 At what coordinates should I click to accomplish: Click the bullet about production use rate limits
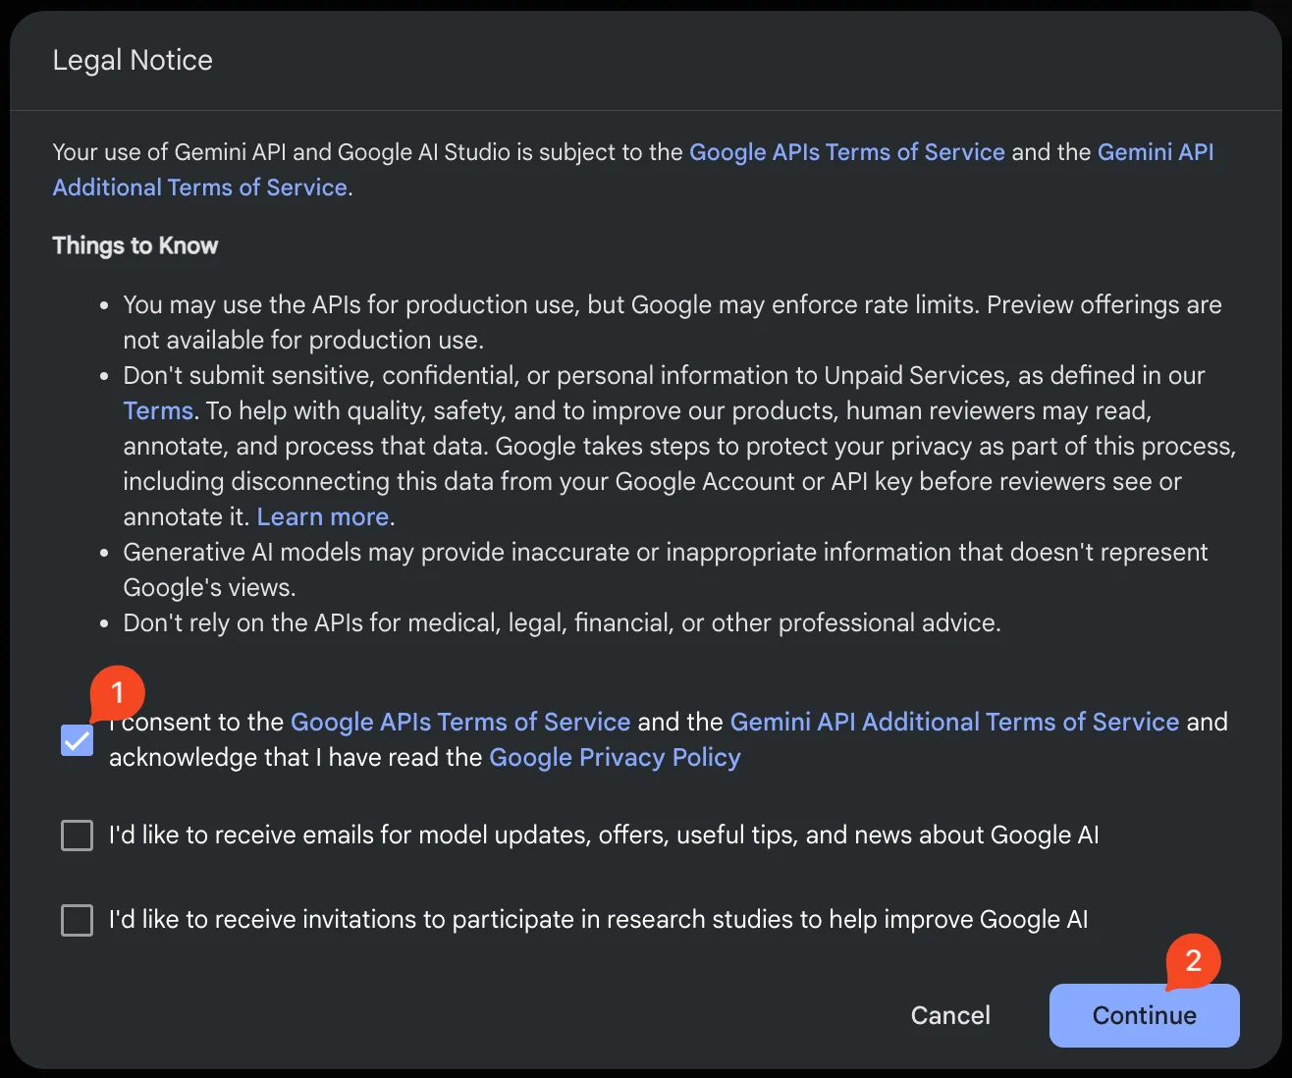tap(673, 322)
